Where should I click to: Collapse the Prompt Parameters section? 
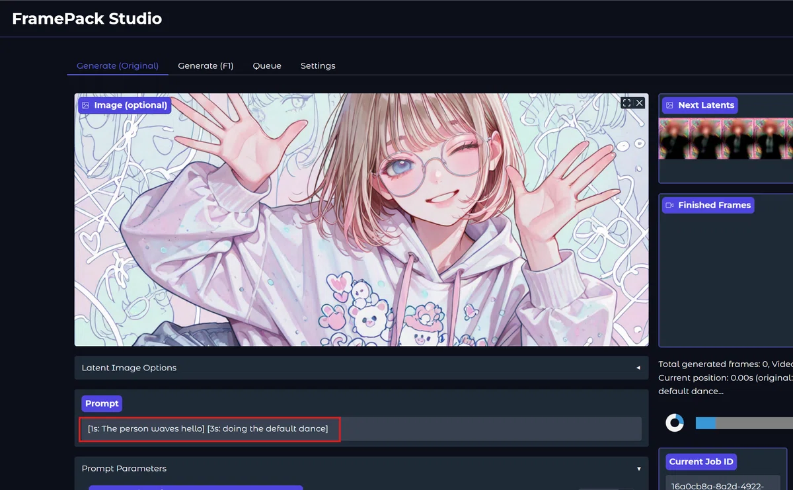[361, 468]
